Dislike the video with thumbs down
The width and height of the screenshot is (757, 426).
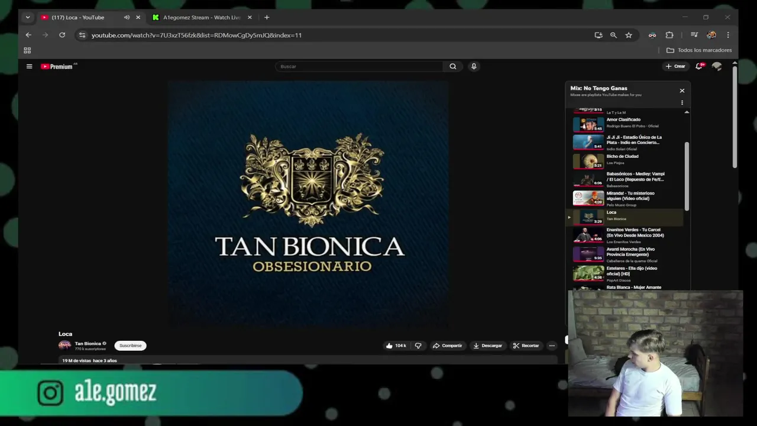click(418, 346)
